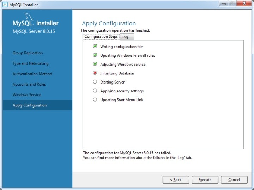Click status circle beside Applying security settings
The width and height of the screenshot is (254, 190).
[x=95, y=91]
